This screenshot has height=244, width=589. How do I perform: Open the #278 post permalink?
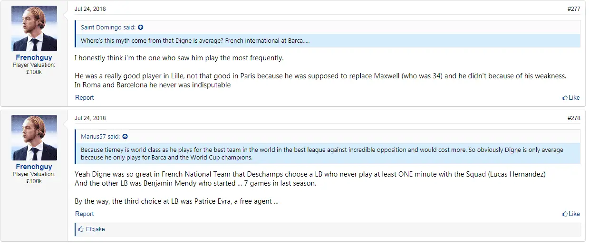coord(573,118)
